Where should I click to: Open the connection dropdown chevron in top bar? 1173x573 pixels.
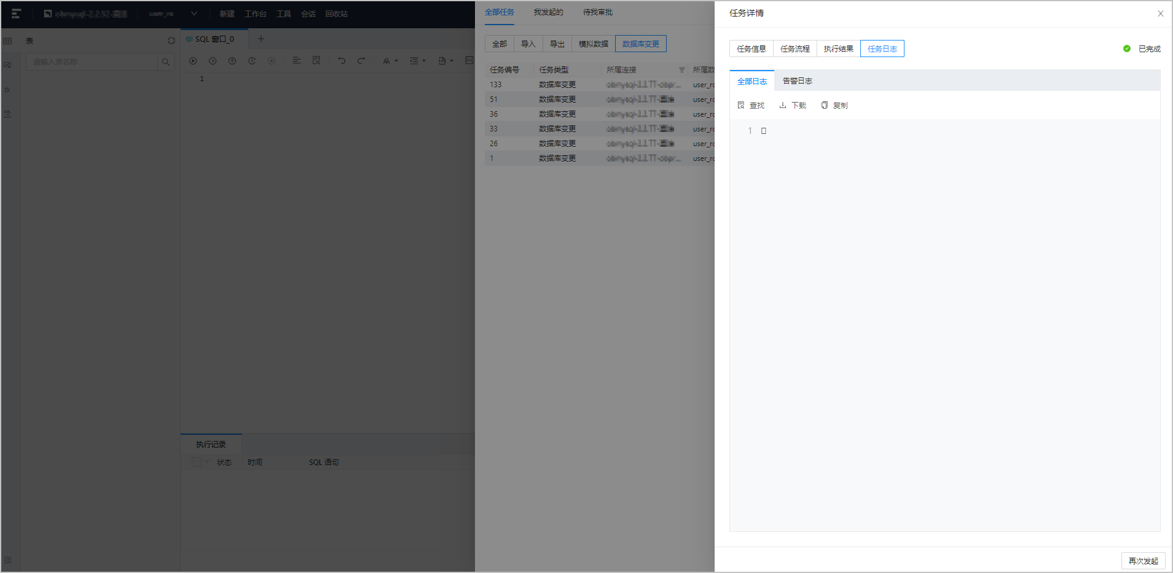194,14
